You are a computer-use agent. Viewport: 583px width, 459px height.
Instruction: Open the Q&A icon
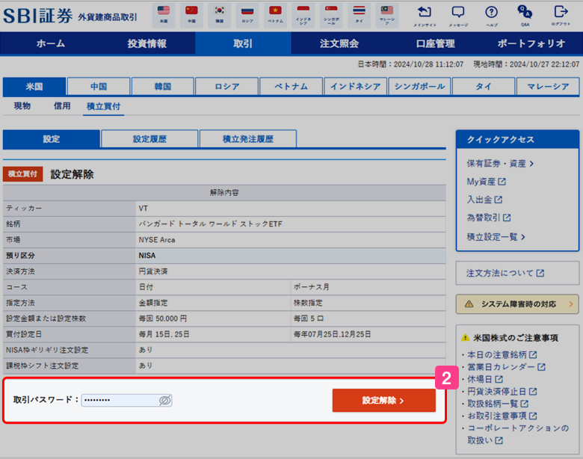525,15
